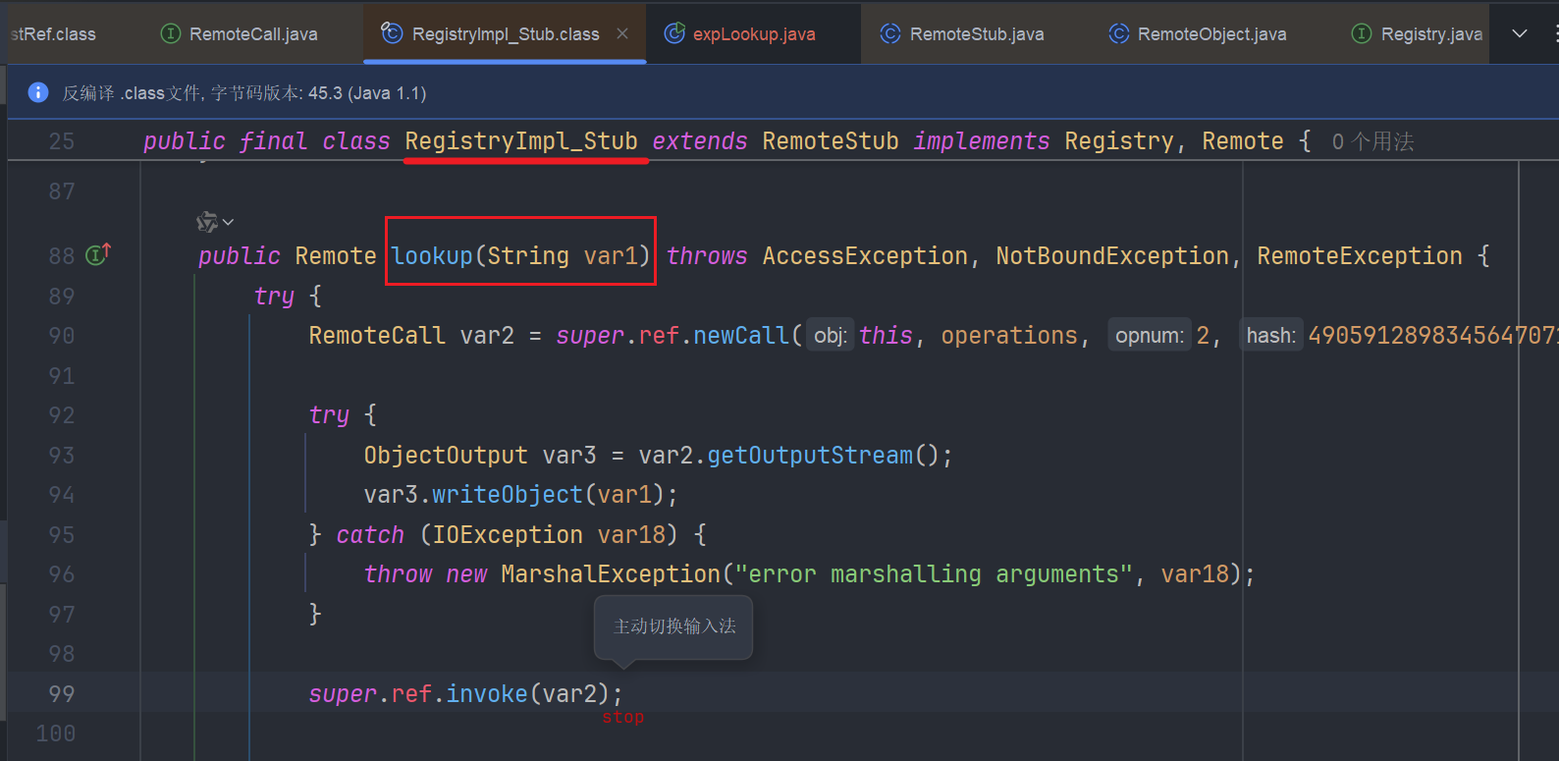Expand the inlay hint chevron above lookup

(229, 222)
